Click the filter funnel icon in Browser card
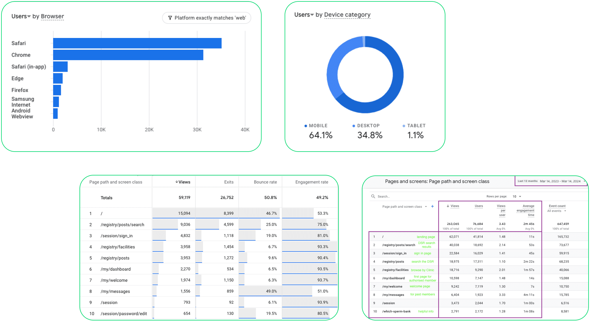This screenshot has width=590, height=321. (170, 18)
